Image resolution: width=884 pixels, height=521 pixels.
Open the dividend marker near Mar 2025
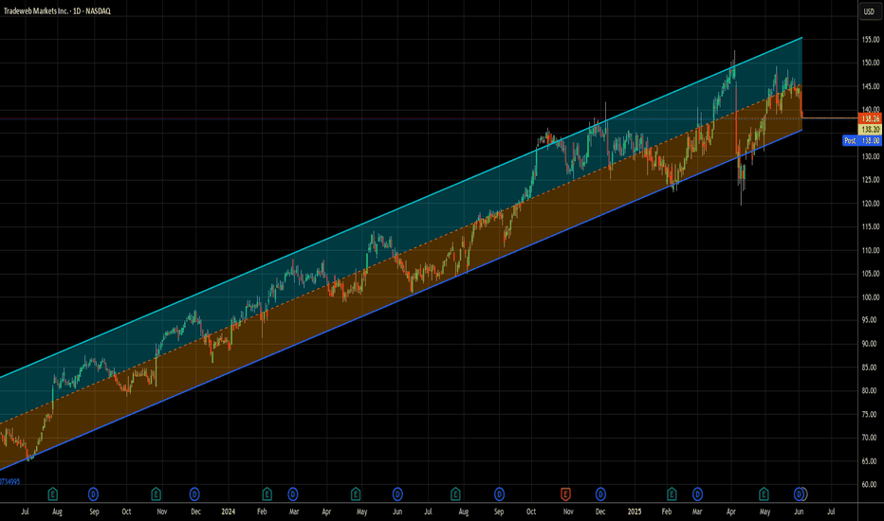click(697, 494)
